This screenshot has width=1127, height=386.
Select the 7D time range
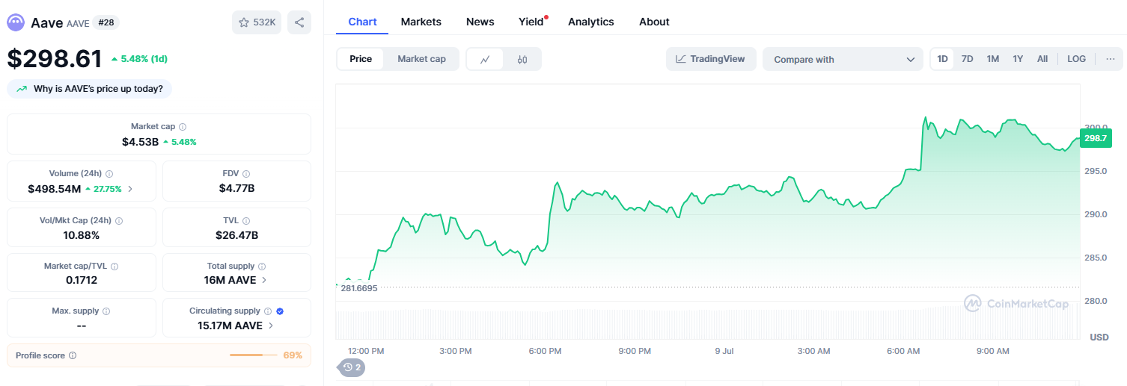[967, 59]
